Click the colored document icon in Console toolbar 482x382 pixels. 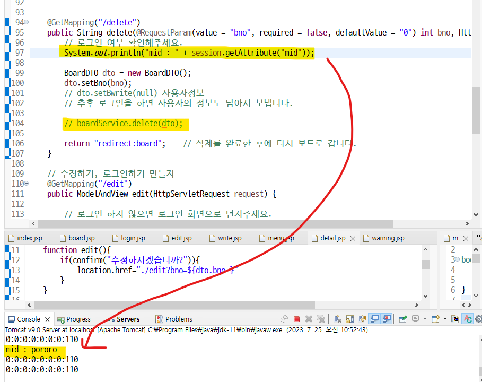[455, 319]
